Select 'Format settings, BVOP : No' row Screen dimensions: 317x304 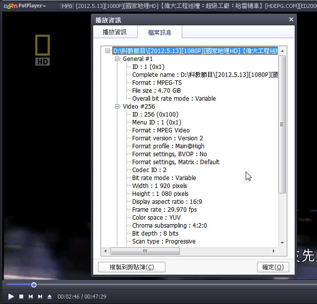169,154
